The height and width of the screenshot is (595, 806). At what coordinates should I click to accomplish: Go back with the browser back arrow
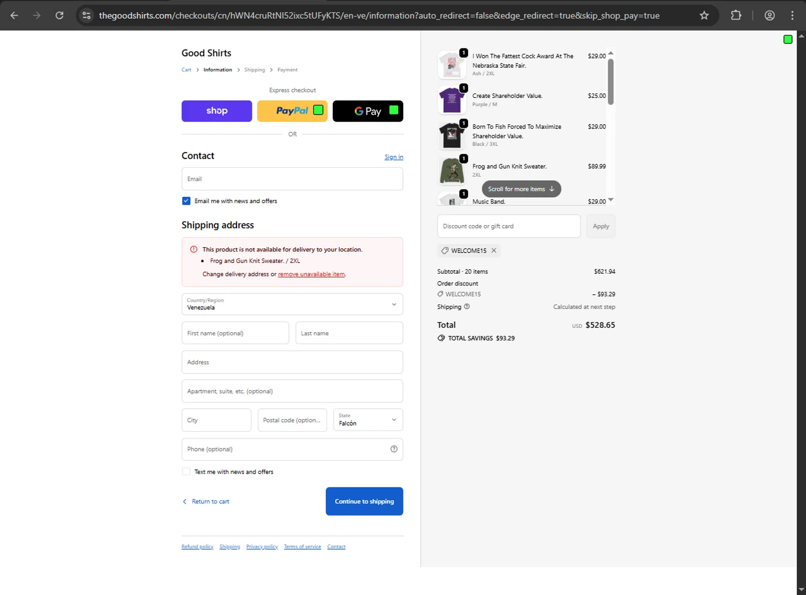(x=15, y=16)
